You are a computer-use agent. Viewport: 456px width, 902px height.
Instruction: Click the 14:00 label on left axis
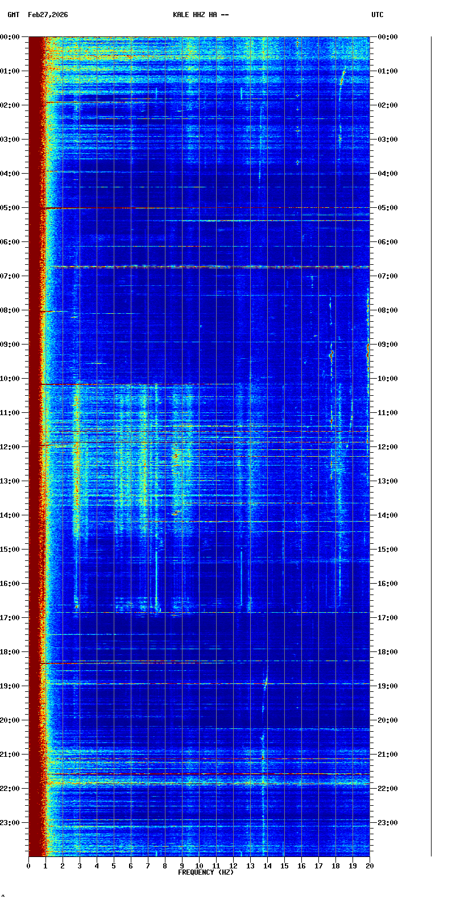10,515
